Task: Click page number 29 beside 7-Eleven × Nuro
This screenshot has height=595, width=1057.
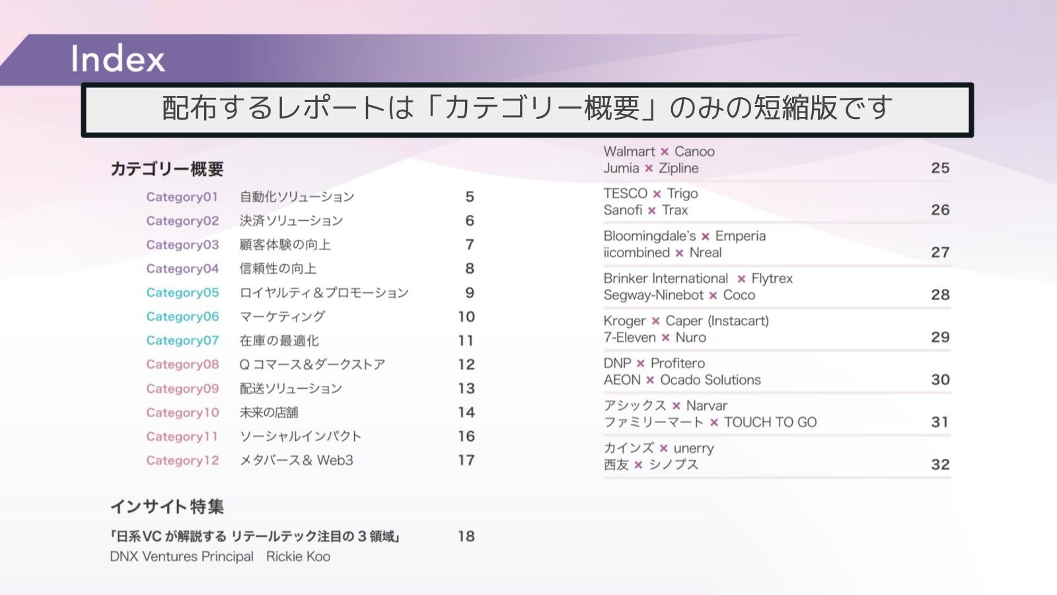Action: pos(940,337)
